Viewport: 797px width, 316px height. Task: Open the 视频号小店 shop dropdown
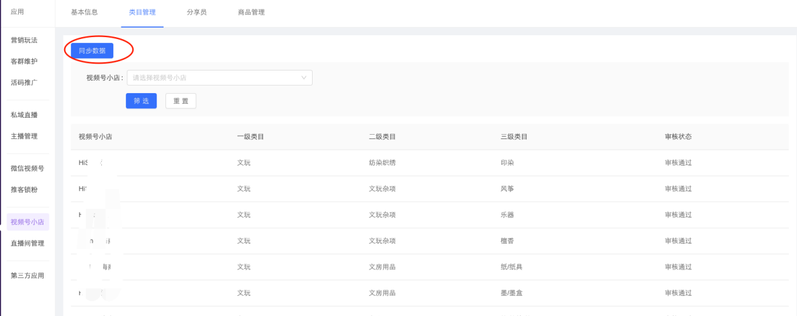pos(214,78)
